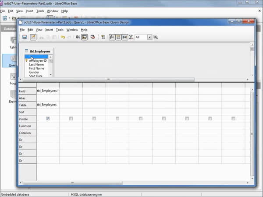Check Visible box in fourth grid column

(117, 119)
